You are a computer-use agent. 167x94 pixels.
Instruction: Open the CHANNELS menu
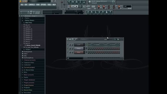(x=32, y=5)
